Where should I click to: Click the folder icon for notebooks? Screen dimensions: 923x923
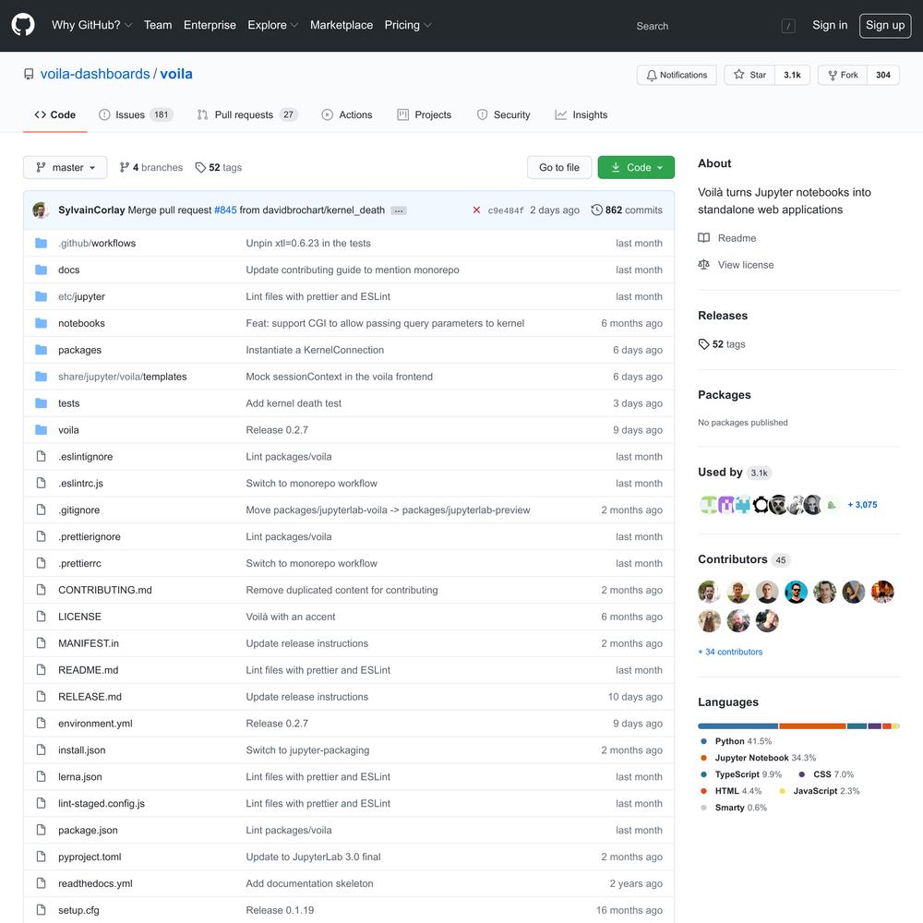pos(41,323)
